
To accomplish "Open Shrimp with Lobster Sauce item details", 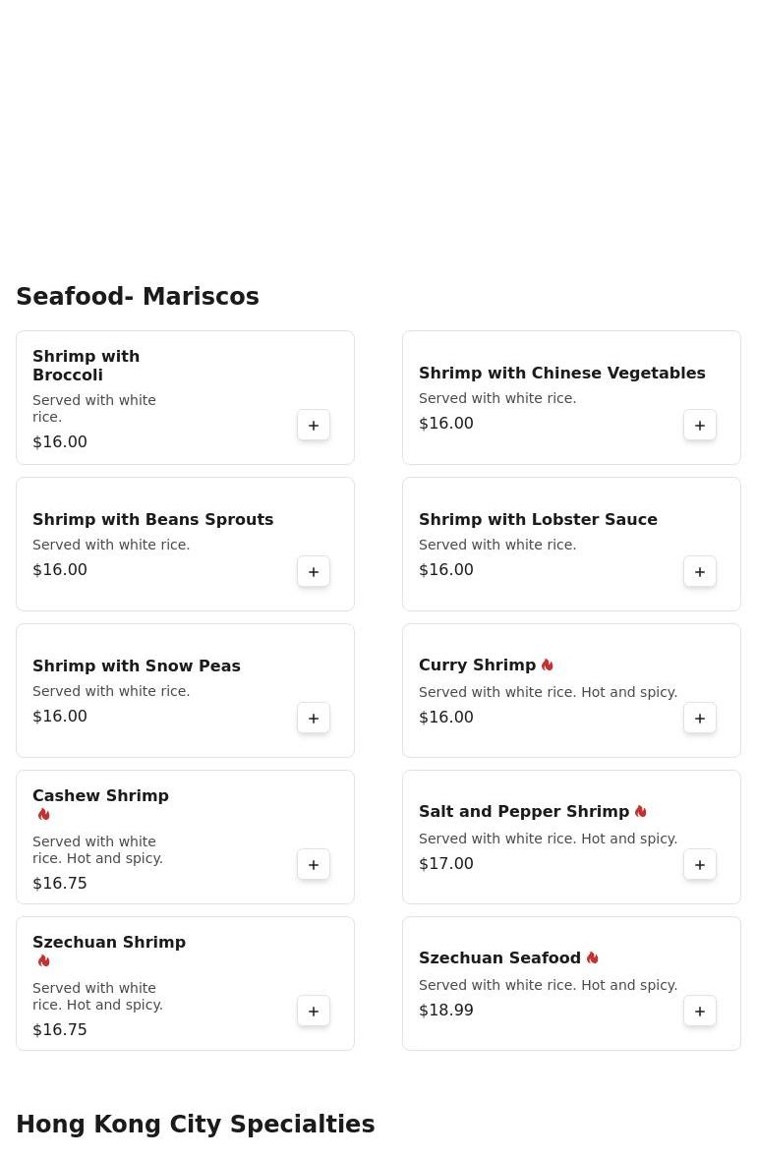I will 538,520.
